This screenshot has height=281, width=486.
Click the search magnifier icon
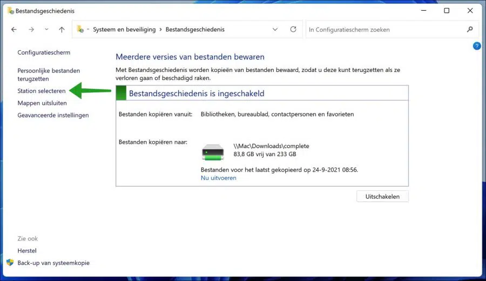coord(470,30)
